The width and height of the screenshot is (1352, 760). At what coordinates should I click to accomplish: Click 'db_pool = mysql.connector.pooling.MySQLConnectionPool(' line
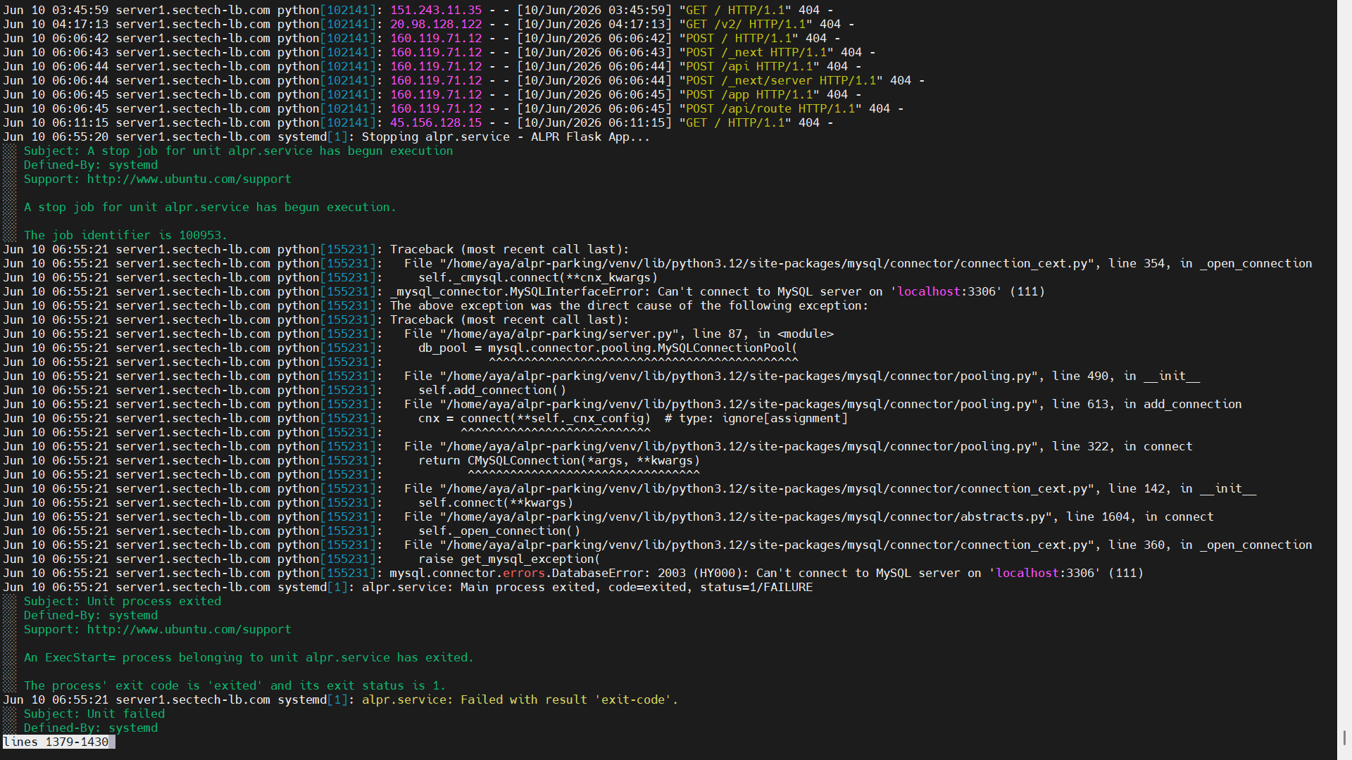(608, 348)
